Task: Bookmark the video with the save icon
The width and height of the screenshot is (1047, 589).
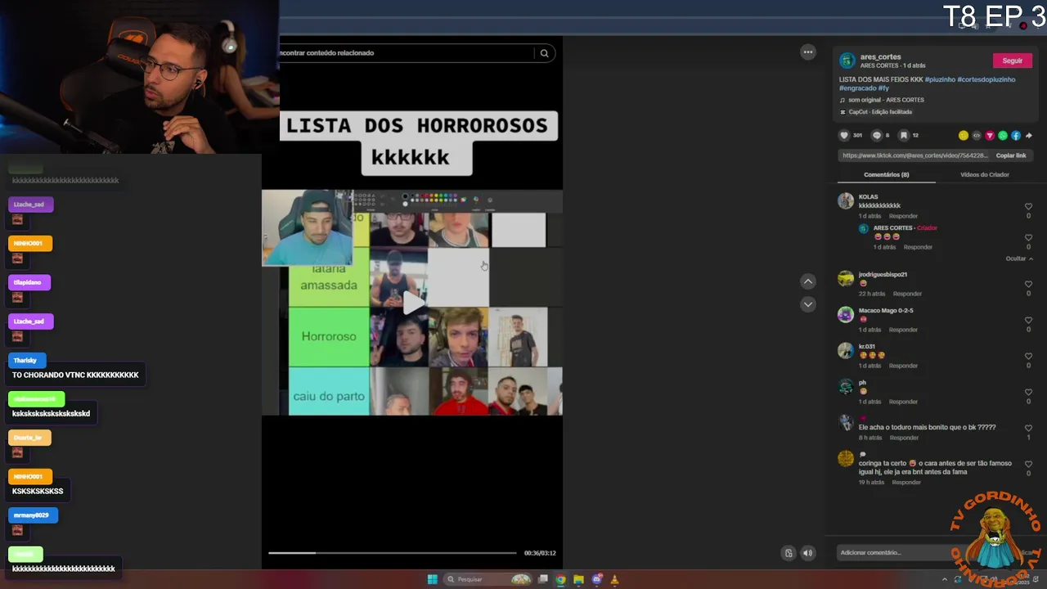Action: click(904, 135)
